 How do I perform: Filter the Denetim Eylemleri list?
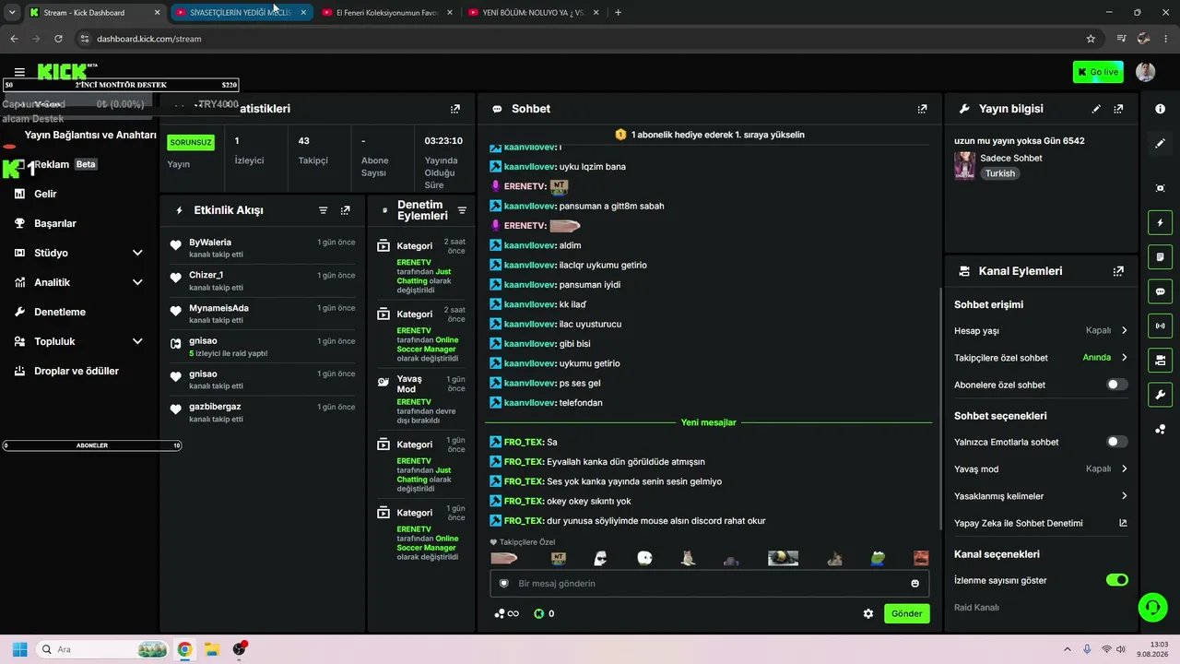462,210
